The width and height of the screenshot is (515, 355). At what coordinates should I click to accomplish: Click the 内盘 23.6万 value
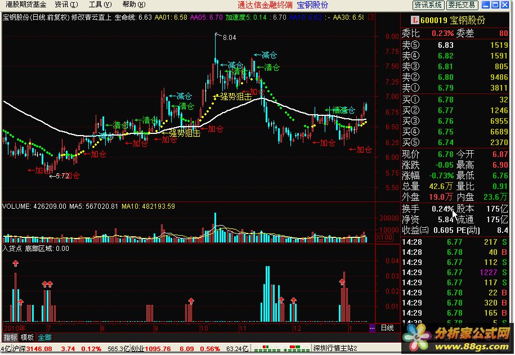coord(496,197)
